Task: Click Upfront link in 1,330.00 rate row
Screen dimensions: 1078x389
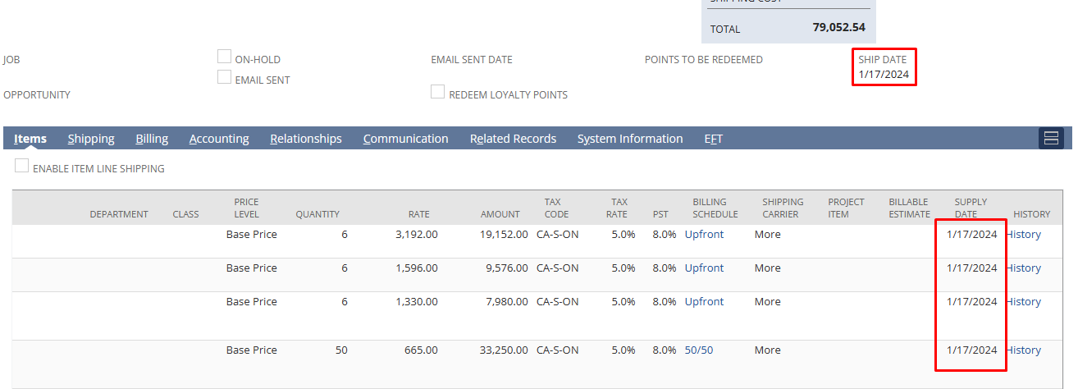Action: [x=704, y=302]
